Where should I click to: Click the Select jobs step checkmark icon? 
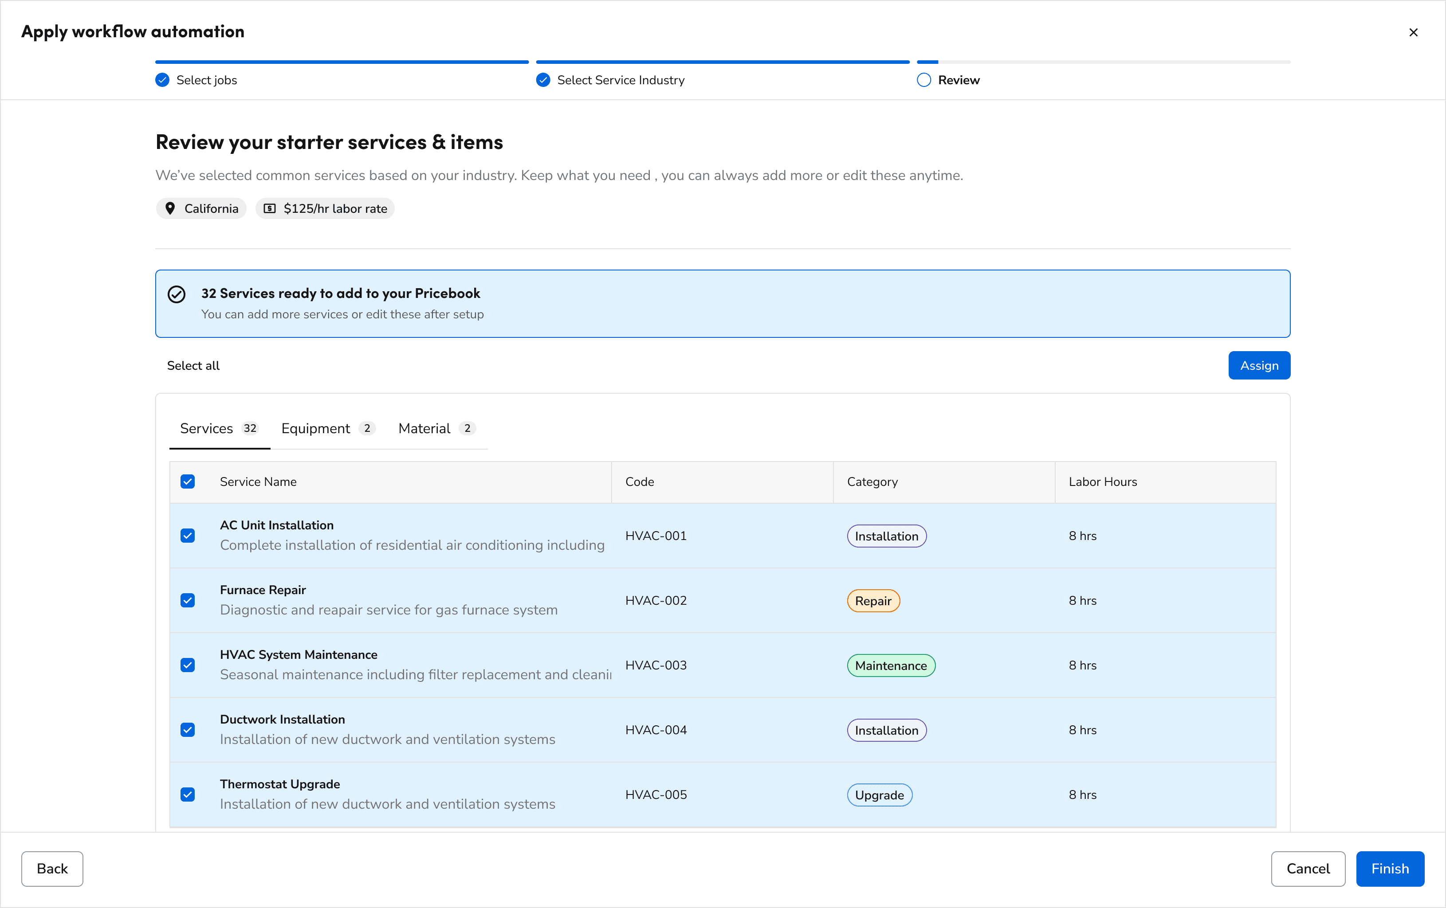[x=162, y=80]
